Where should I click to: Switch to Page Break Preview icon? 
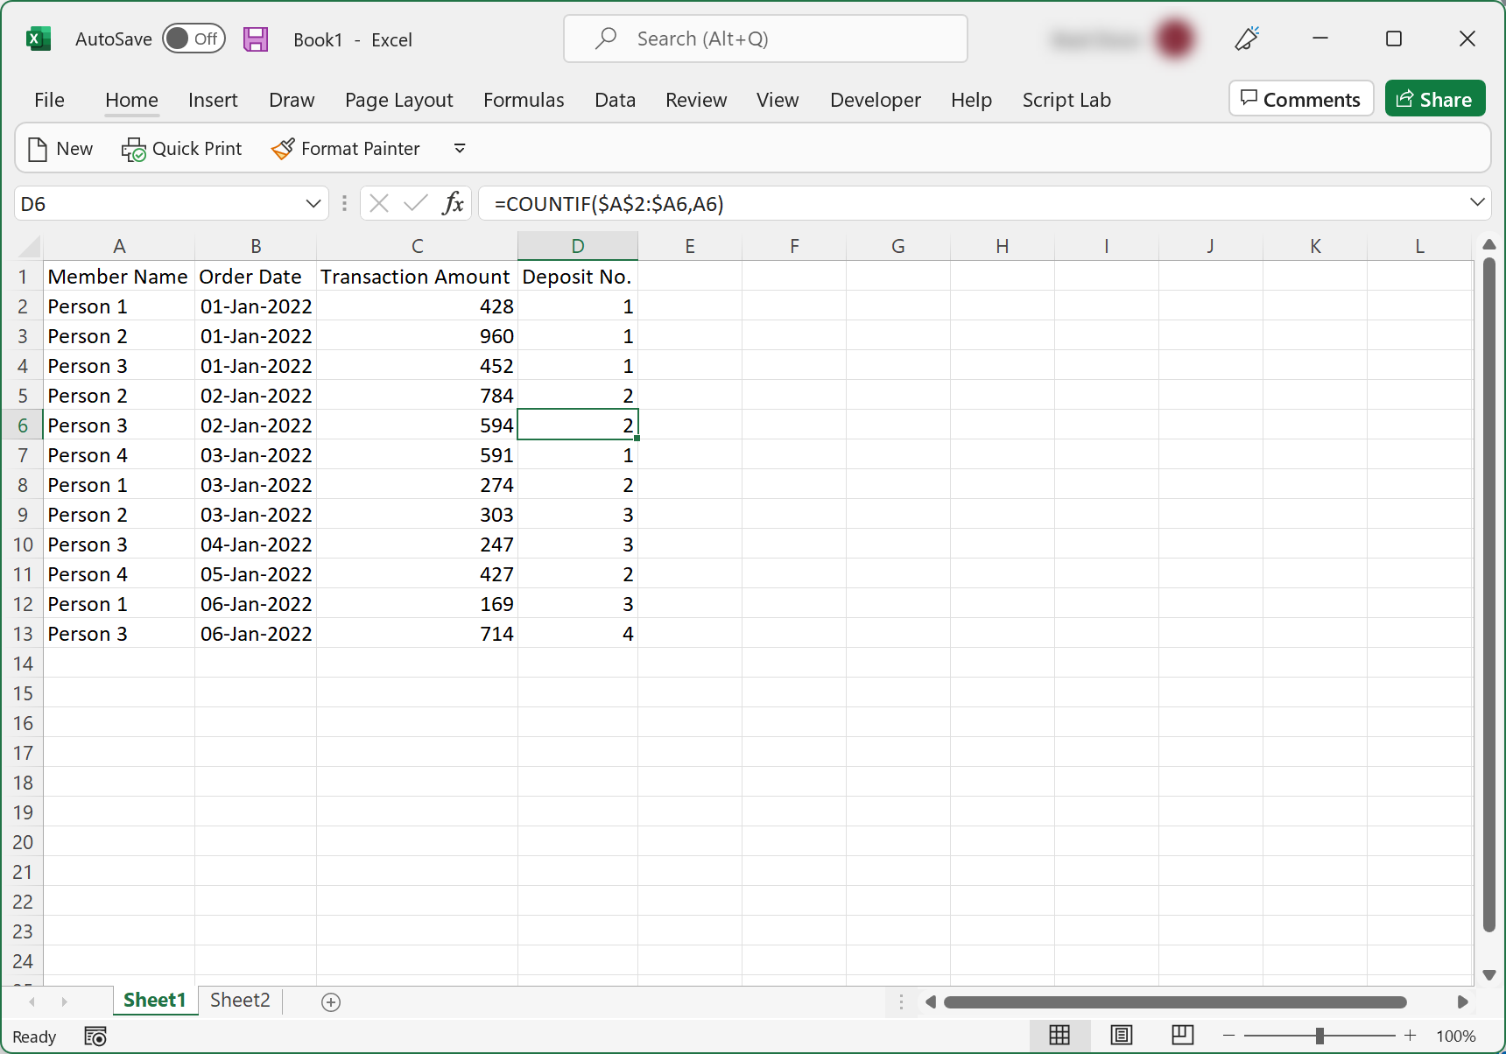pos(1182,1036)
